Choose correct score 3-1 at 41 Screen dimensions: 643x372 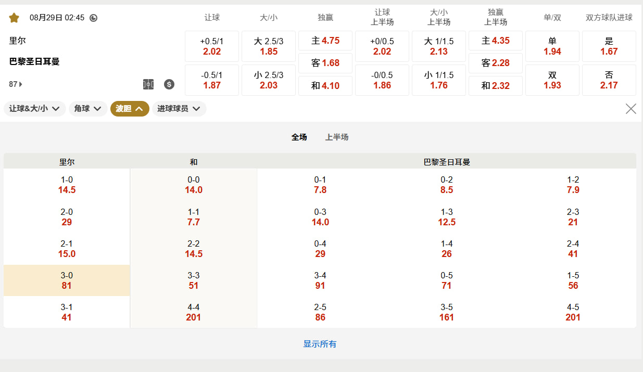[x=67, y=312]
